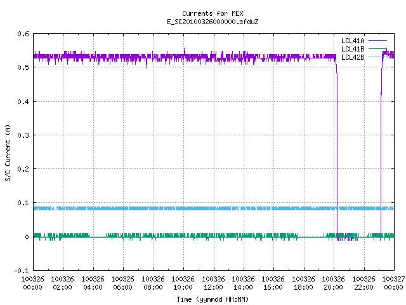This screenshot has width=406, height=305.
Task: Click the 100326 22:00 x-axis tick label
Action: 363,283
